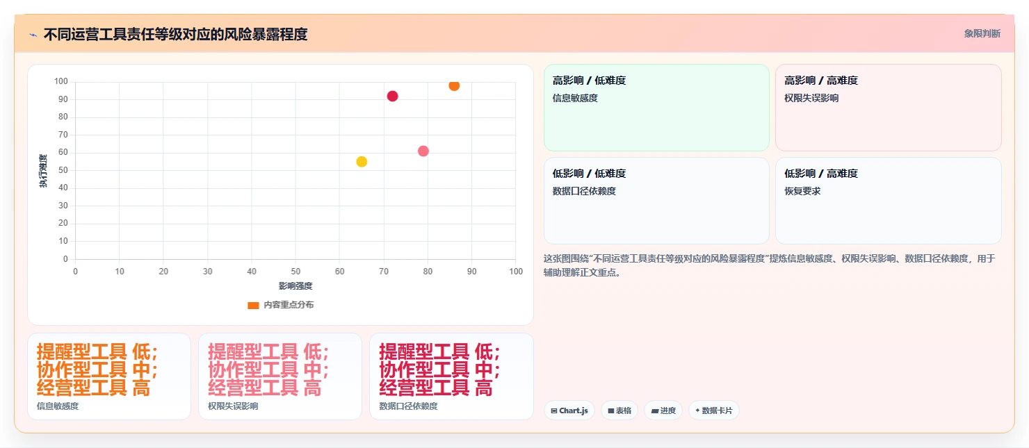The height and width of the screenshot is (448, 1029).
Task: Click the 执行难度 y-axis label
Action: [x=43, y=171]
